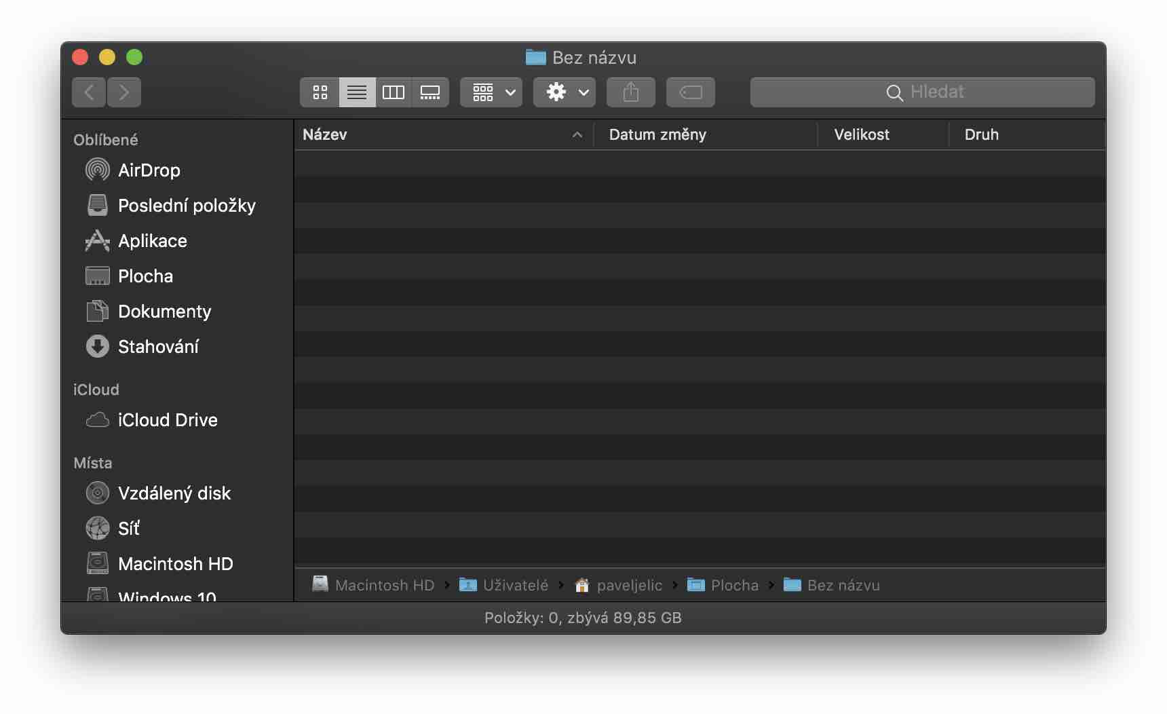Switch to column view

pos(394,92)
